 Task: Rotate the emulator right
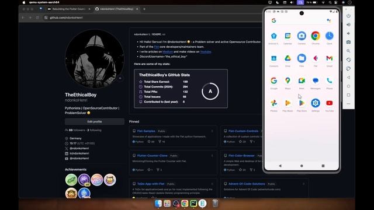pos(348,69)
